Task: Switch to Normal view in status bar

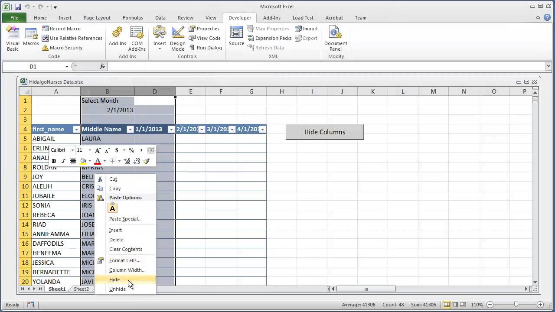Action: coord(447,305)
